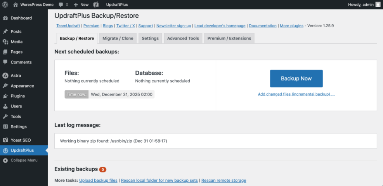The height and width of the screenshot is (186, 383).
Task: Click the New text in admin bar
Action: pyautogui.click(x=85, y=5)
